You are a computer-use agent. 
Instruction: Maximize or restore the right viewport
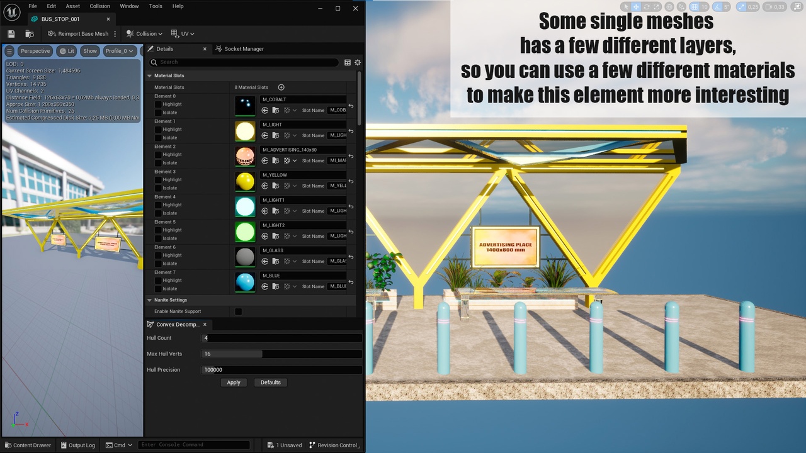797,7
